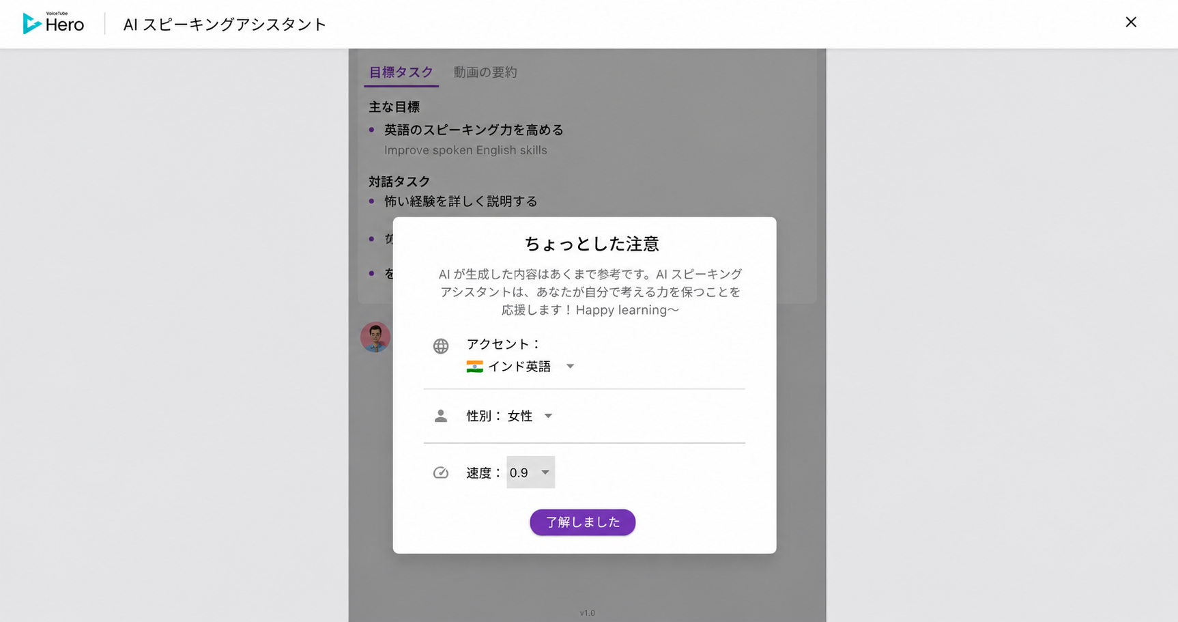Close the AI speaking assistant with X
Screen dimensions: 1178x622
point(1131,23)
